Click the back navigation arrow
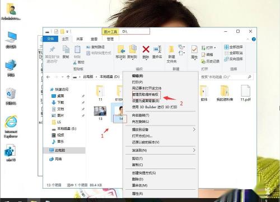280x202 pixels. pyautogui.click(x=48, y=77)
